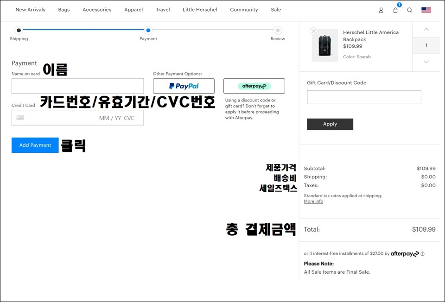Open the account profile icon
The height and width of the screenshot is (302, 445).
[381, 10]
